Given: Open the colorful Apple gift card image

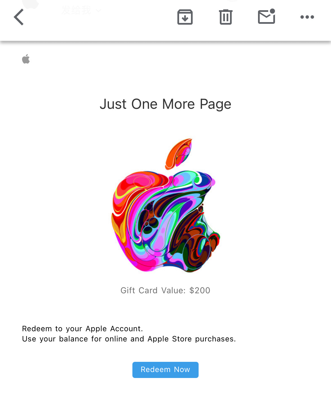Looking at the screenshot, I should (x=166, y=205).
